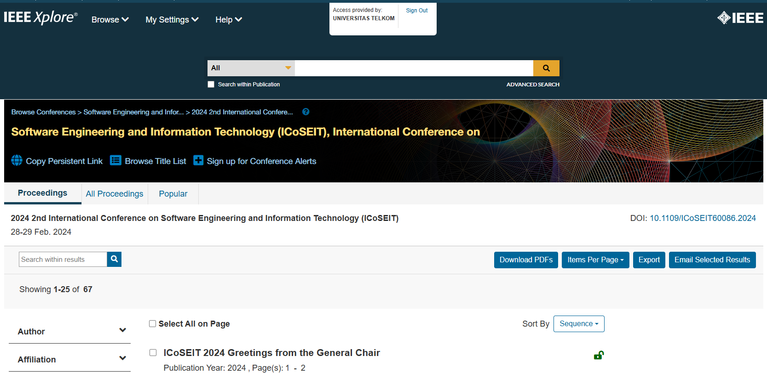Open the Items Per Page dropdown

tap(595, 260)
